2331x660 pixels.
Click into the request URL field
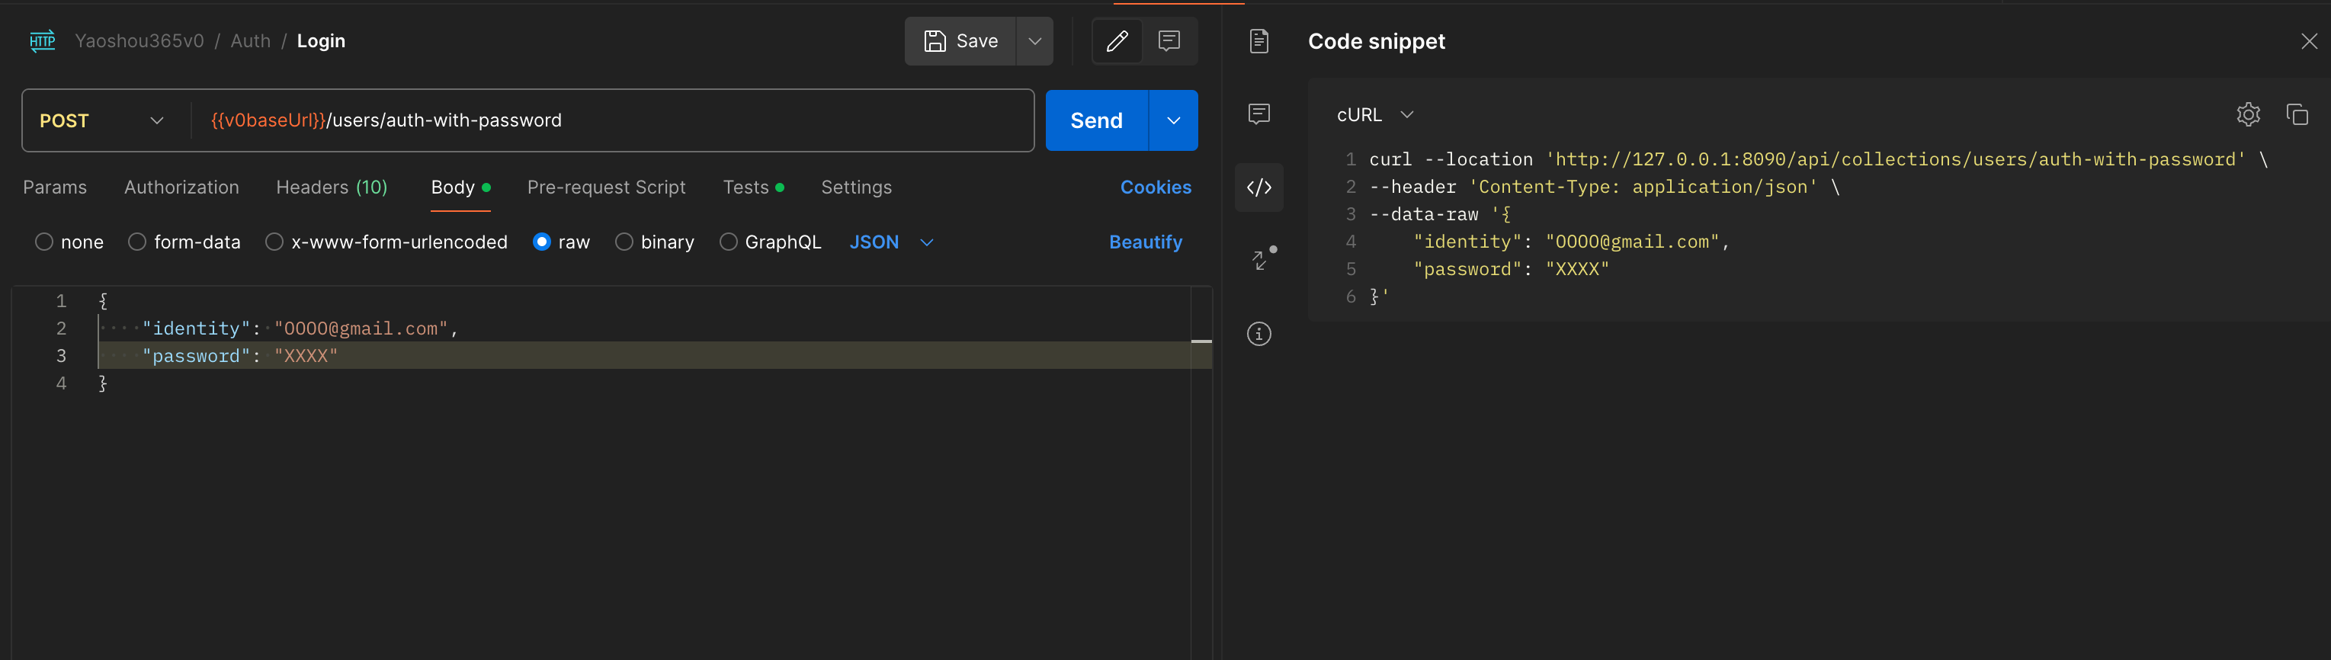click(x=611, y=120)
